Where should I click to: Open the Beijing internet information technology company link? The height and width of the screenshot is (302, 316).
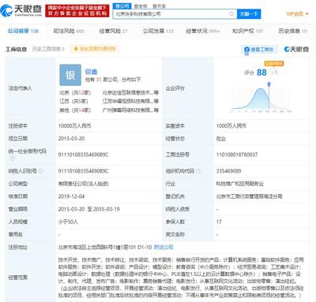[x=130, y=92]
